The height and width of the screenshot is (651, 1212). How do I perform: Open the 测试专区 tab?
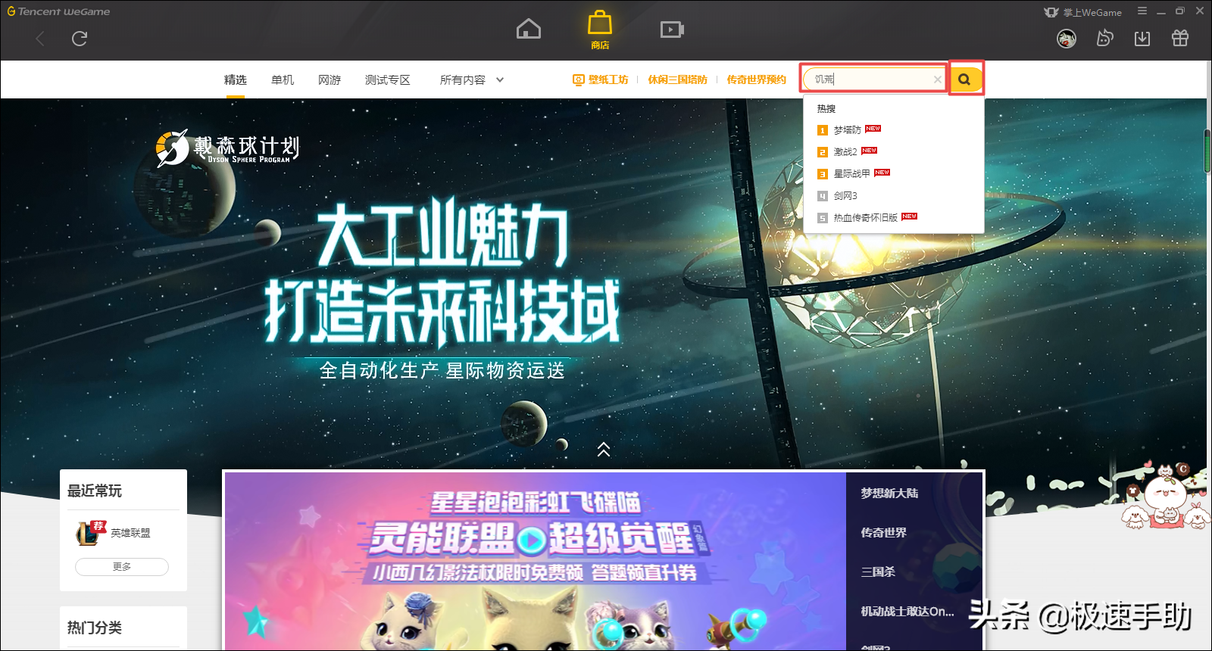(x=387, y=79)
